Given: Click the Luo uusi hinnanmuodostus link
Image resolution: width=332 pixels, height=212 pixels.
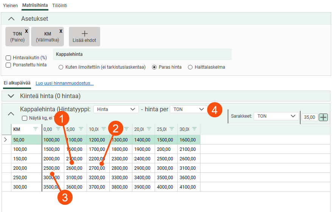Looking at the screenshot, I should pos(64,83).
